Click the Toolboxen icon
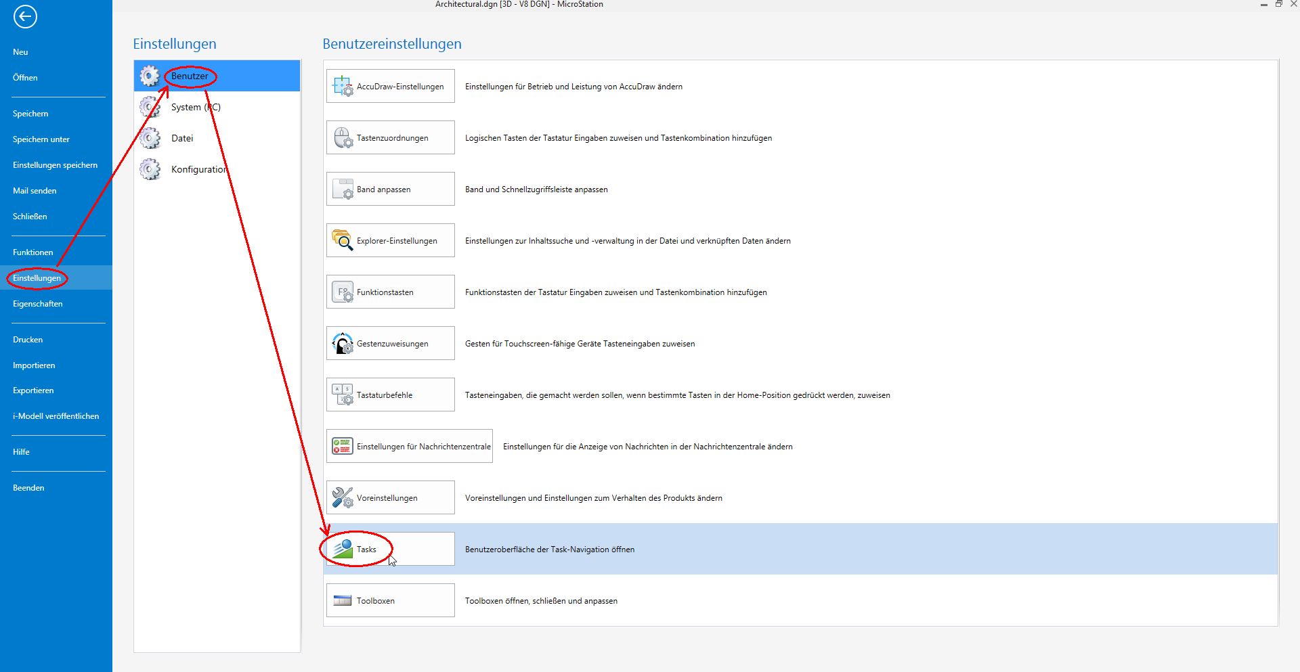 [343, 600]
